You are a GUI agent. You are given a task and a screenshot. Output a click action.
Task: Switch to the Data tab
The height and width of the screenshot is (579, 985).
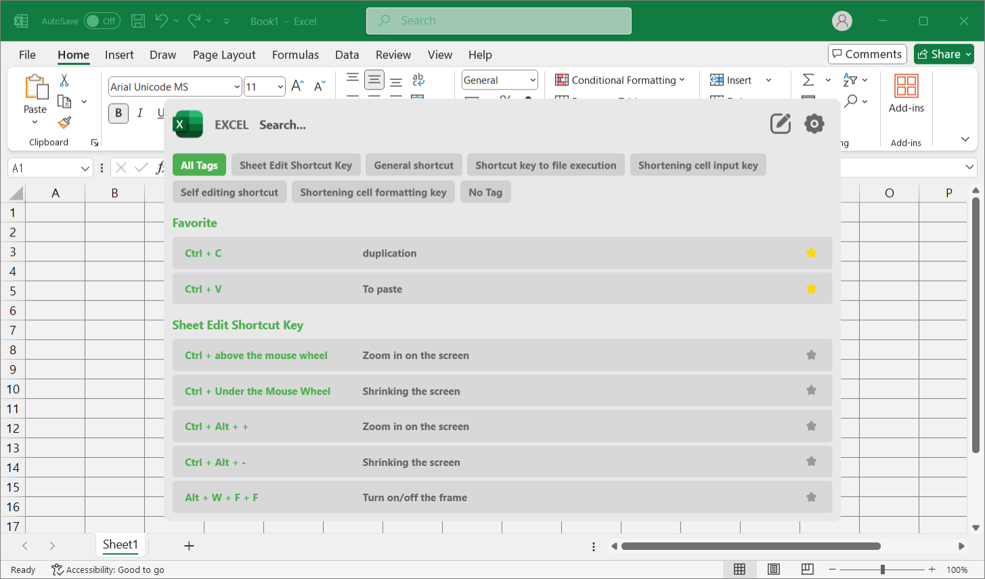pyautogui.click(x=347, y=55)
